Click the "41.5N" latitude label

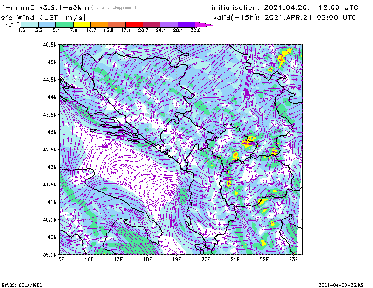click(x=50, y=185)
